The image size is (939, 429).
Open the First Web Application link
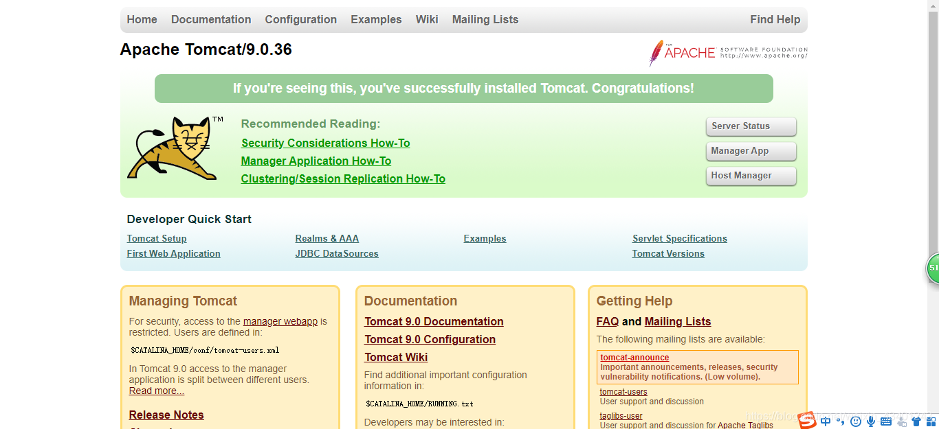[x=174, y=253]
